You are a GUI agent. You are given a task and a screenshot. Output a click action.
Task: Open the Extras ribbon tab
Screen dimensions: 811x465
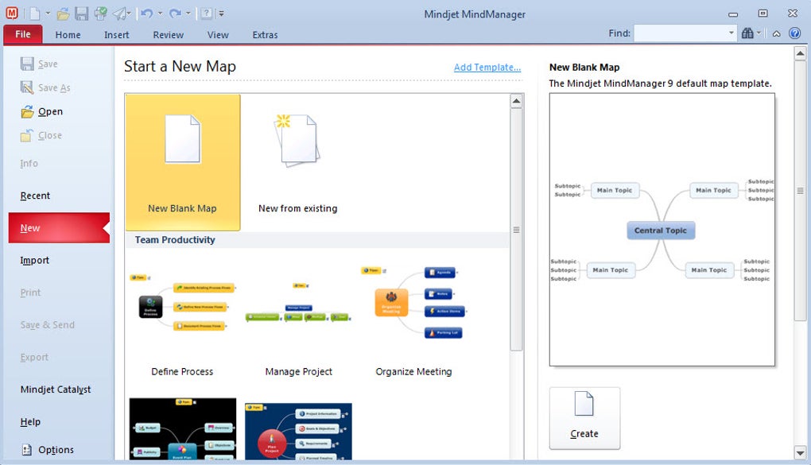[x=265, y=35]
